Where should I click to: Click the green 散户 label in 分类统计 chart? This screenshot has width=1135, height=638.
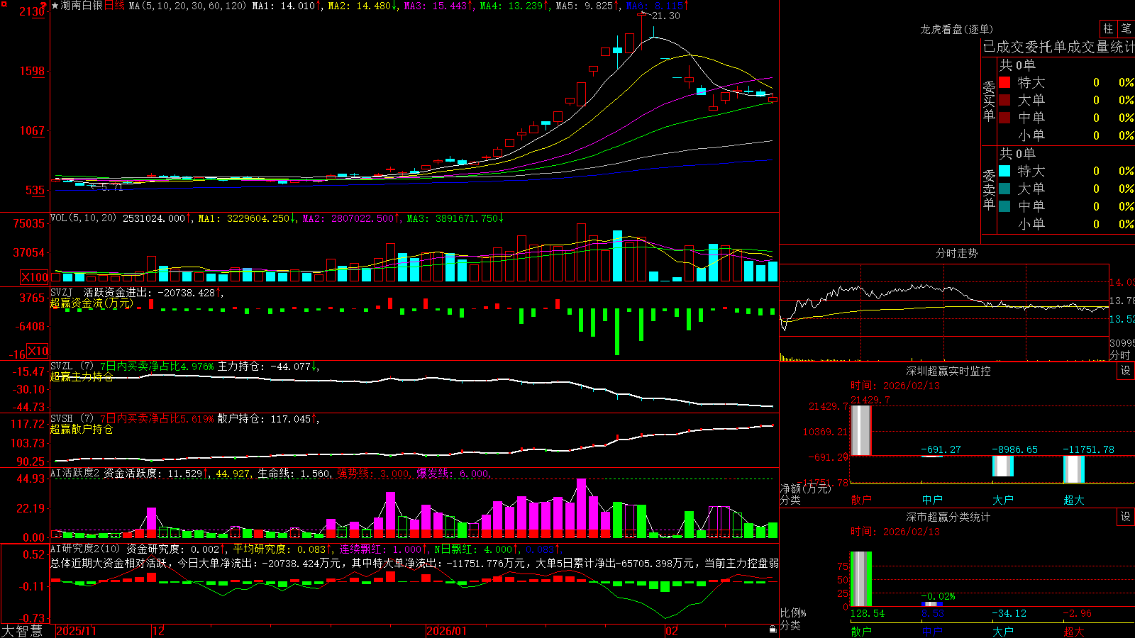(861, 631)
